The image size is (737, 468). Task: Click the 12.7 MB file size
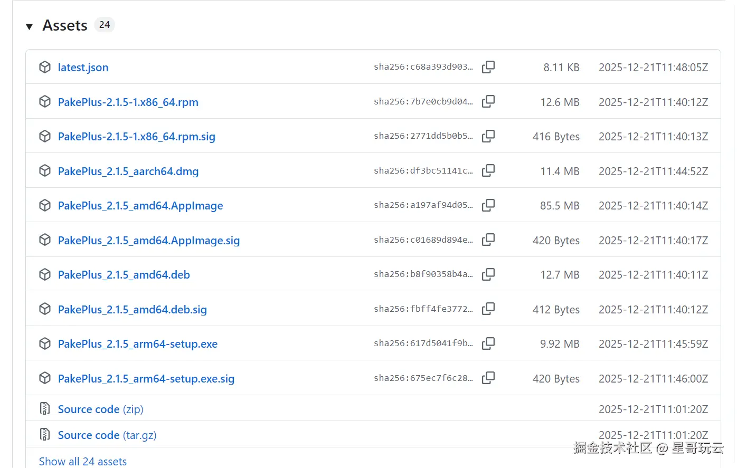click(x=560, y=275)
